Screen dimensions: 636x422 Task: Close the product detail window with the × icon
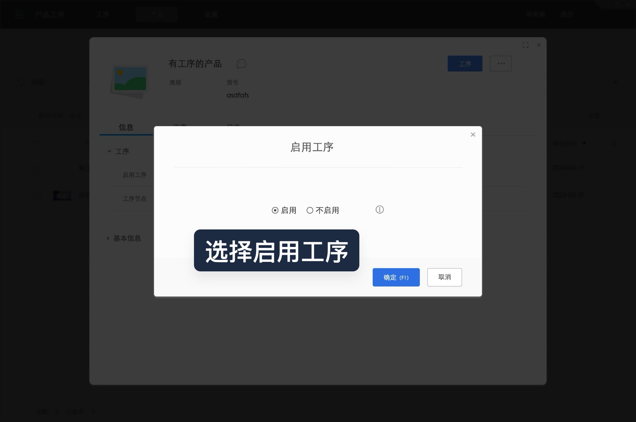click(x=539, y=45)
